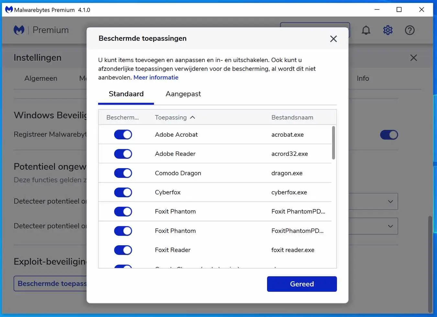The image size is (437, 317).
Task: Disable Foxit Reader protection toggle
Action: 123,250
